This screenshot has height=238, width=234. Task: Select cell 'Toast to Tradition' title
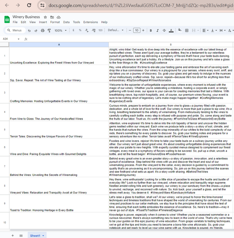tap(59, 203)
